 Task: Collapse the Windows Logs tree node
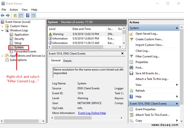coord(2,31)
